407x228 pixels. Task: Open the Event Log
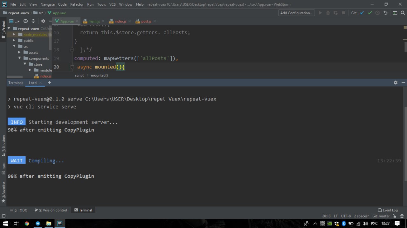[x=388, y=210]
